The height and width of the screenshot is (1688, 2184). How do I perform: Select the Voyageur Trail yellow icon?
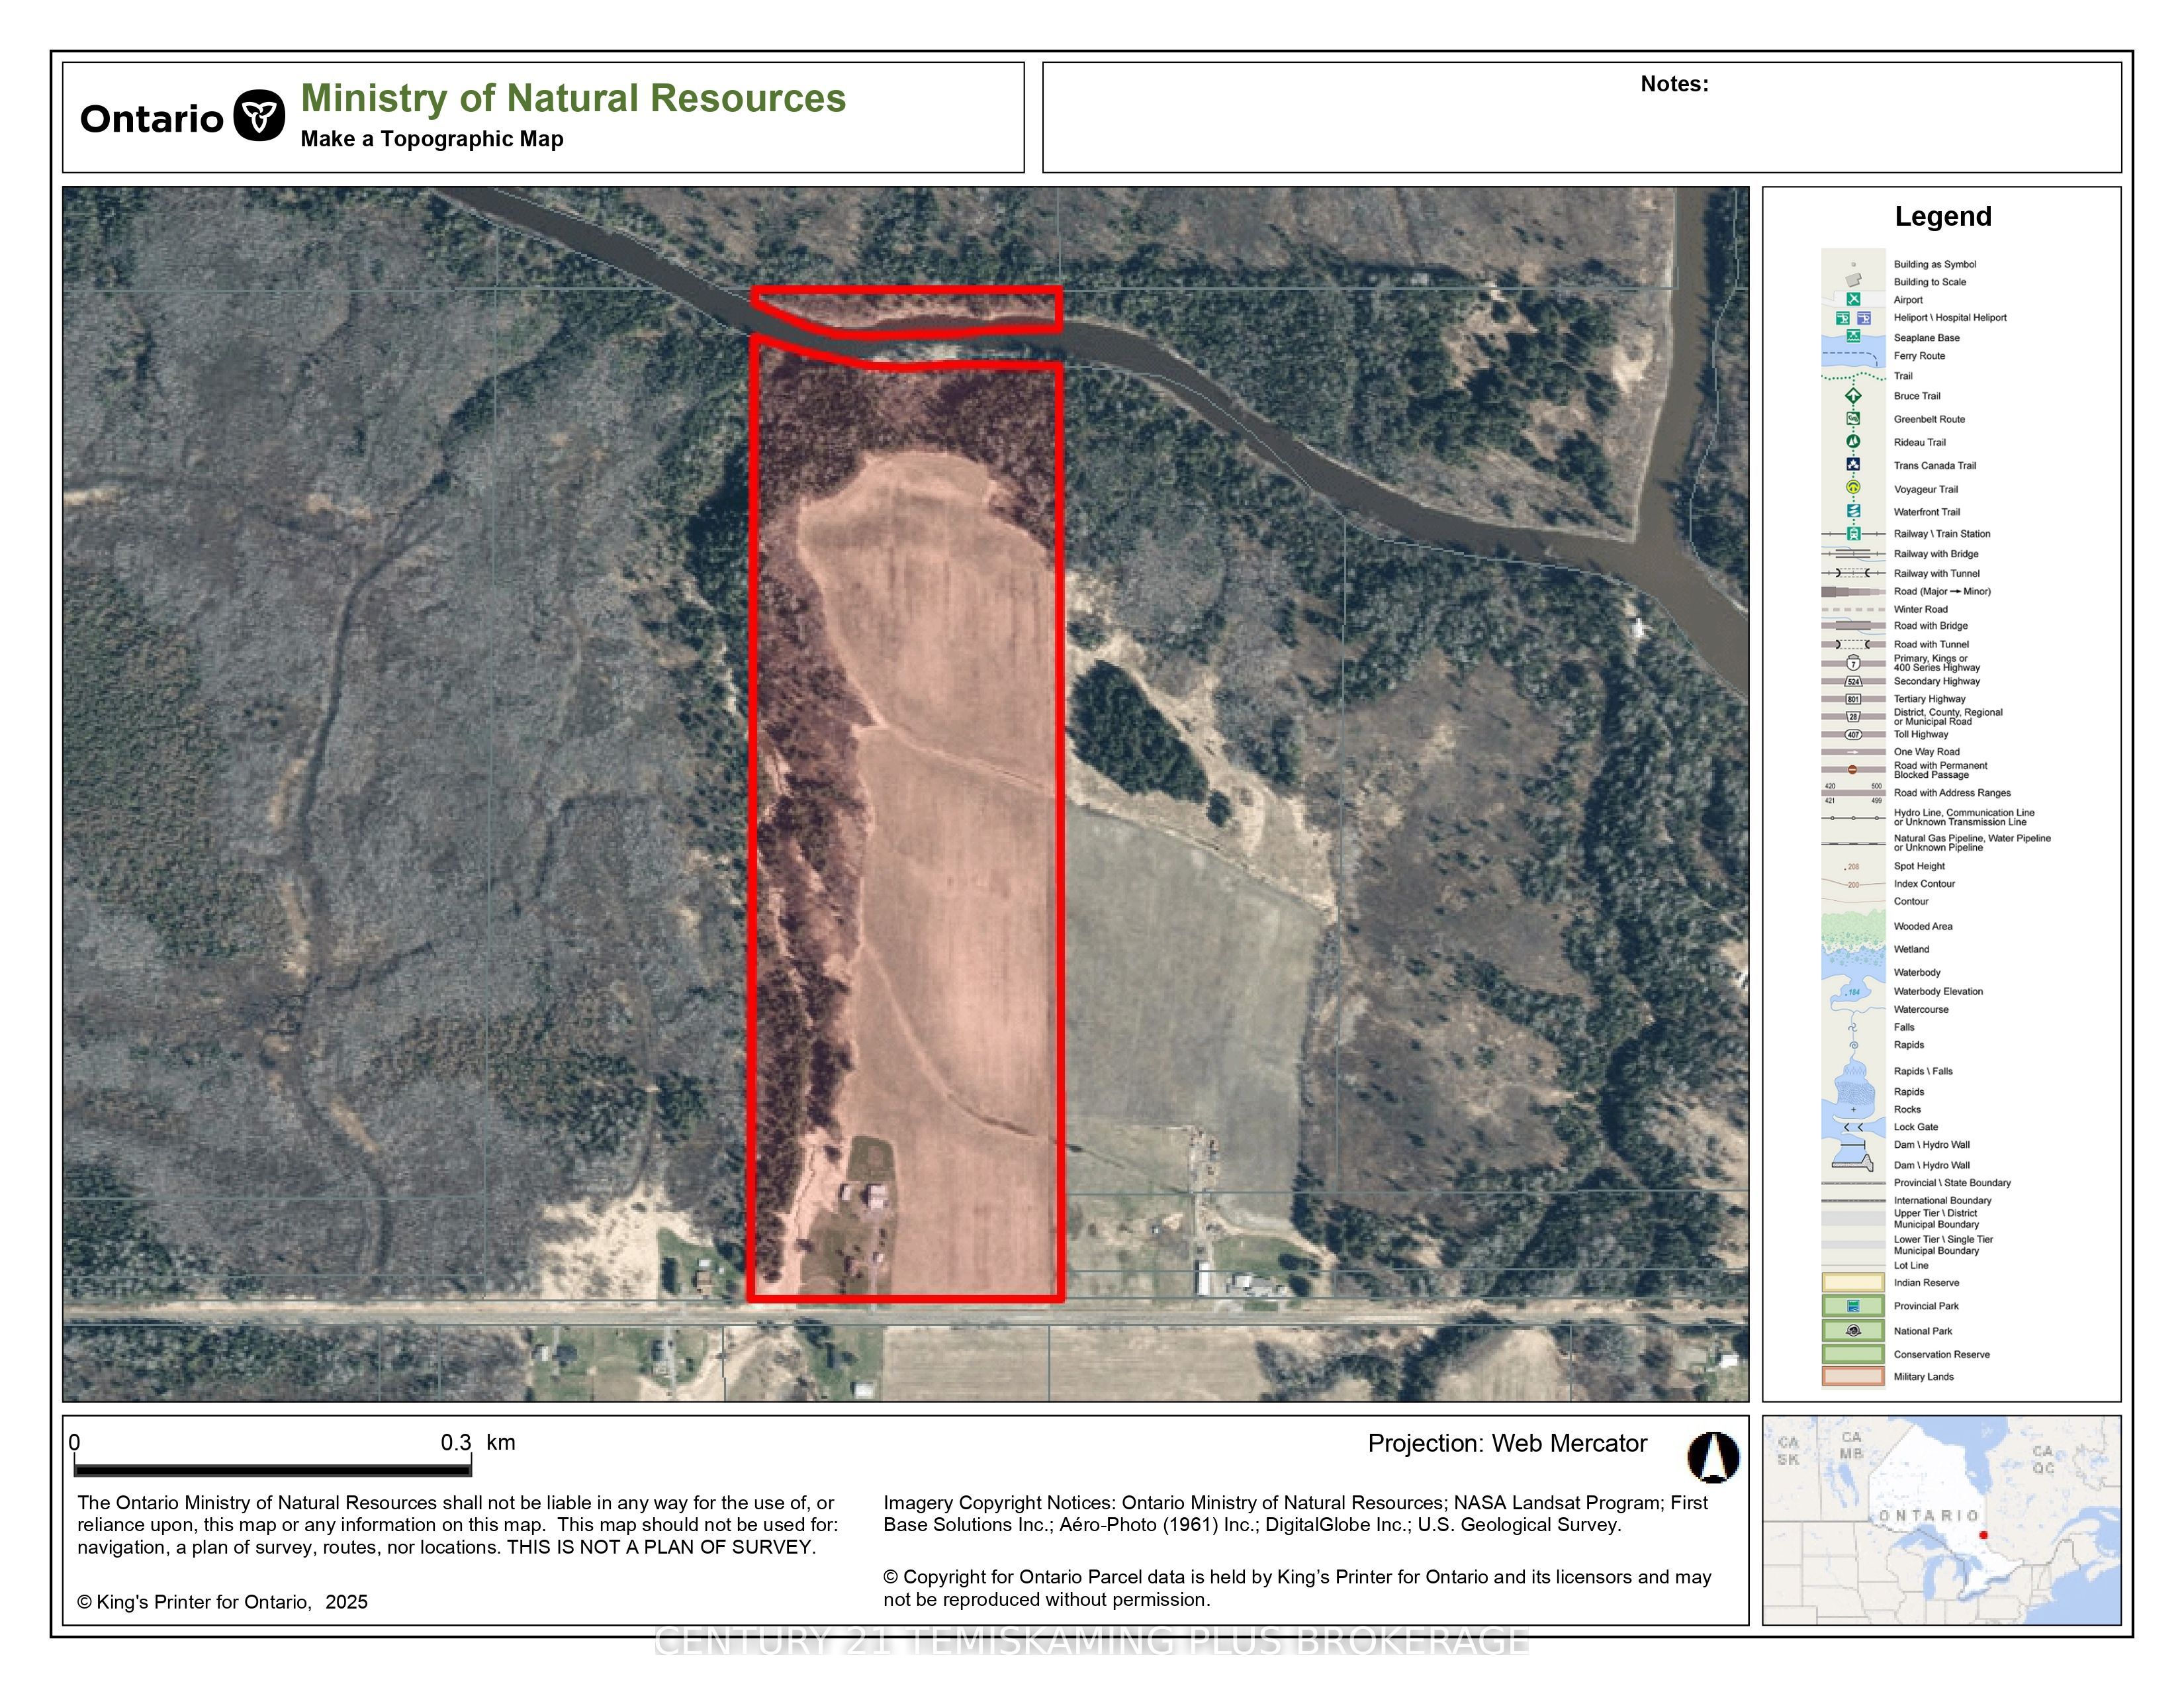pos(1853,488)
